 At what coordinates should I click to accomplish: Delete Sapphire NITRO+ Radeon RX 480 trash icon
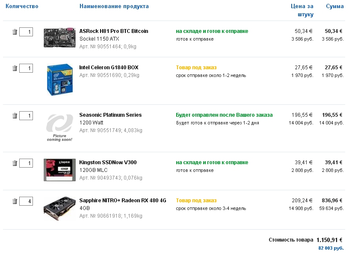(x=15, y=201)
